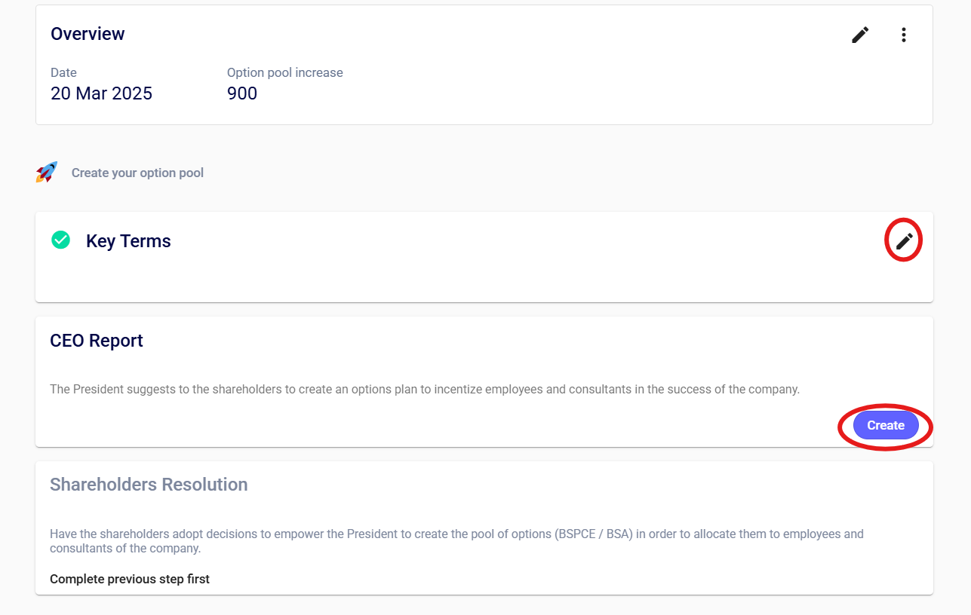971x615 pixels.
Task: Click the Date label in Overview
Action: coord(63,73)
